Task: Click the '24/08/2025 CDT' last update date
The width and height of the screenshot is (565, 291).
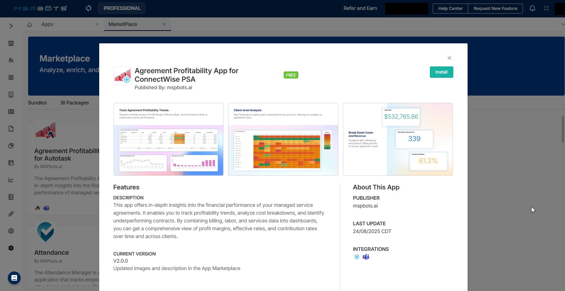Action: click(x=372, y=231)
